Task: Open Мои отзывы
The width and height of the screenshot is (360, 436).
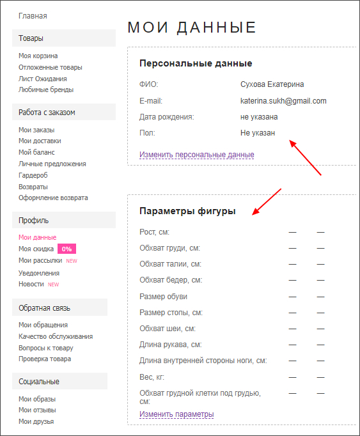Action: point(37,410)
